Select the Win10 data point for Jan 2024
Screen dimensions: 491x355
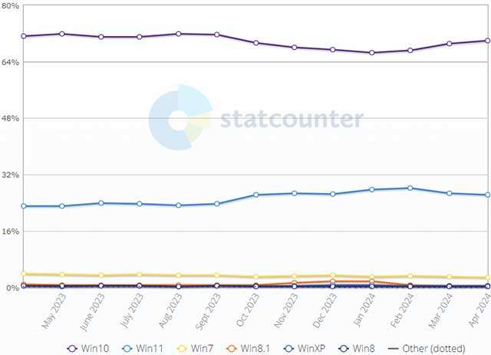(x=372, y=53)
